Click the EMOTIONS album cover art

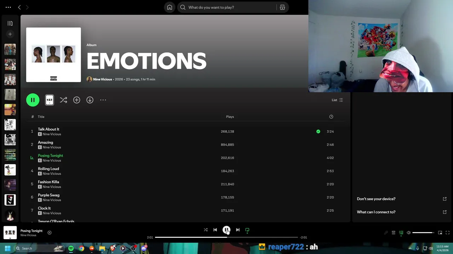pyautogui.click(x=53, y=55)
